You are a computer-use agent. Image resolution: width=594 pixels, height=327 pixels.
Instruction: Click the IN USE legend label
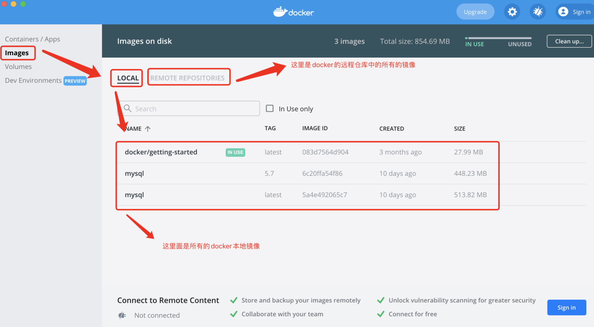[474, 44]
